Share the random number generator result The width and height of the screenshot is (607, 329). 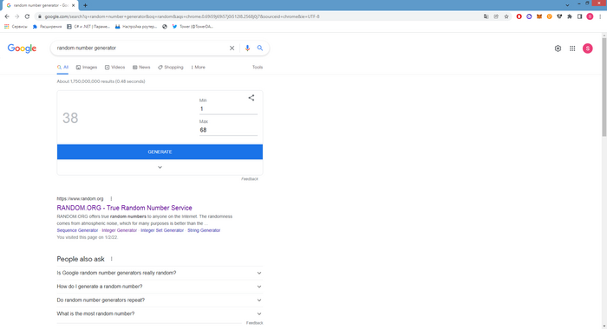251,98
